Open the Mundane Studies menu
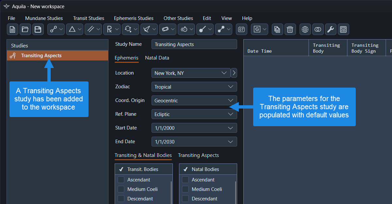 44,18
